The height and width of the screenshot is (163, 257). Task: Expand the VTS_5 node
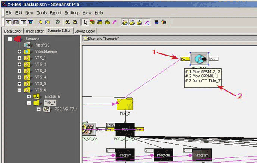tap(19, 83)
